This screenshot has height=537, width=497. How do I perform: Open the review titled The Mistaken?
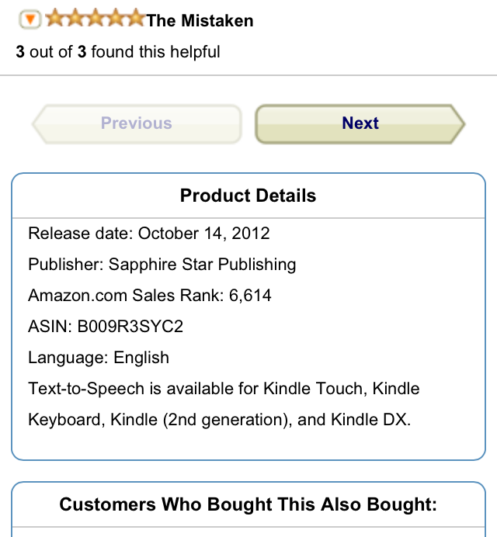[200, 21]
